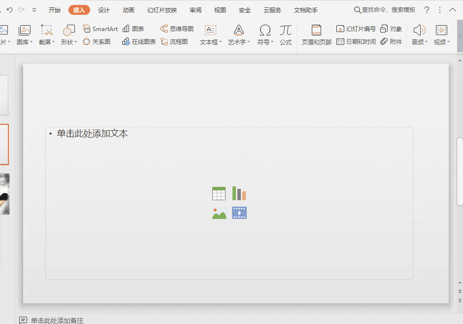Screen dimensions: 463x324
Task: Expand the text box (文本框) dropdown
Action: 211,42
